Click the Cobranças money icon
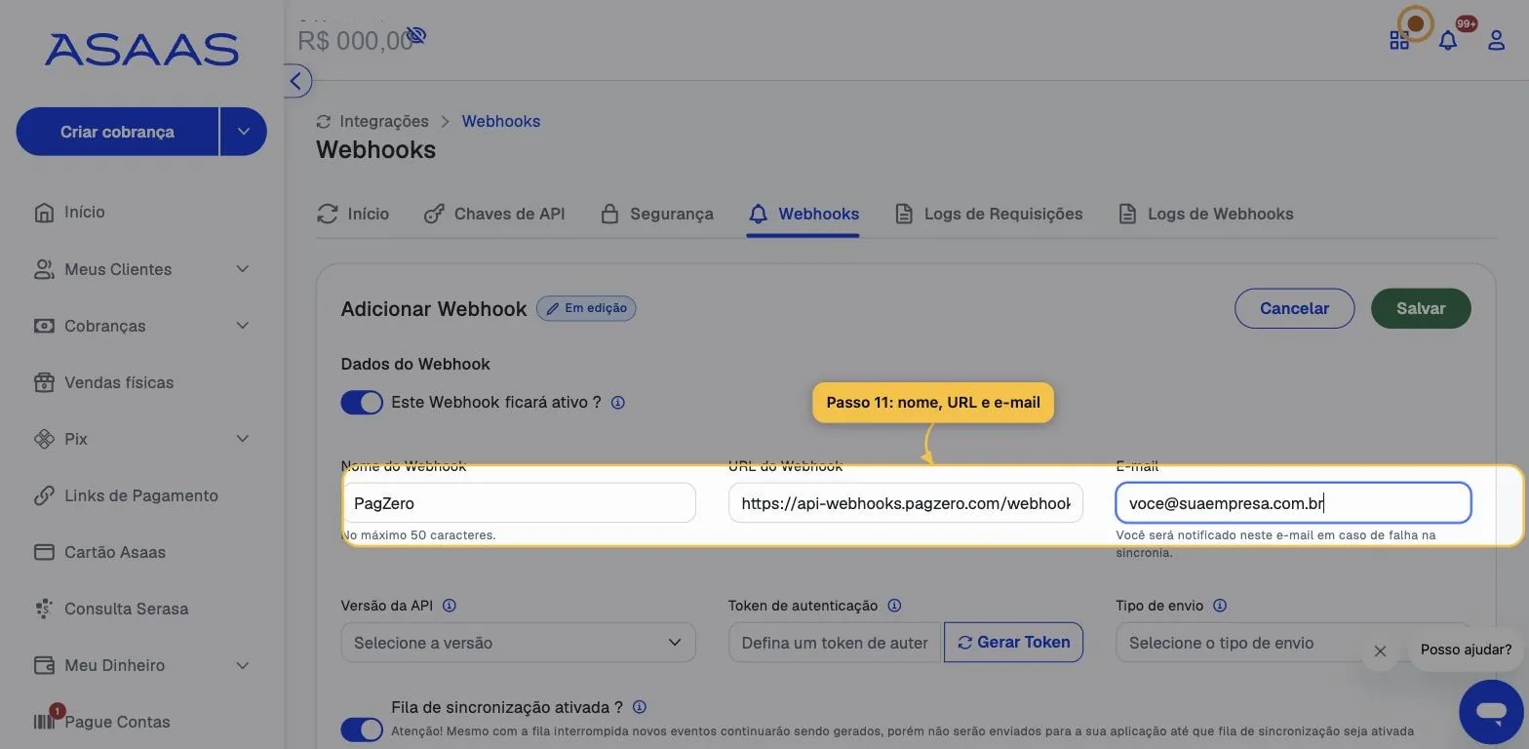The width and height of the screenshot is (1529, 749). 44,326
